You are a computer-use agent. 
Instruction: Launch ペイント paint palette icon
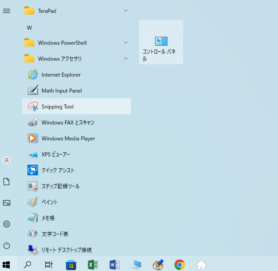coord(33,202)
